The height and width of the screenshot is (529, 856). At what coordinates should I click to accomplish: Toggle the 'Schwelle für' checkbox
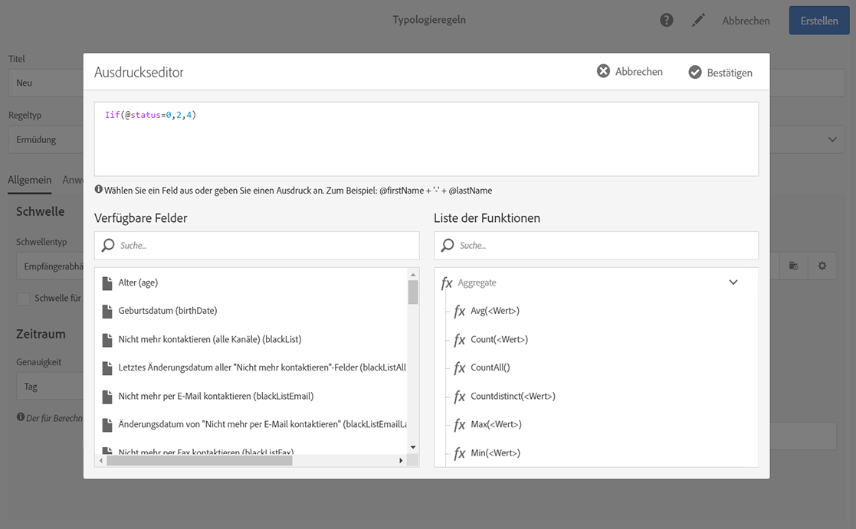coord(24,299)
